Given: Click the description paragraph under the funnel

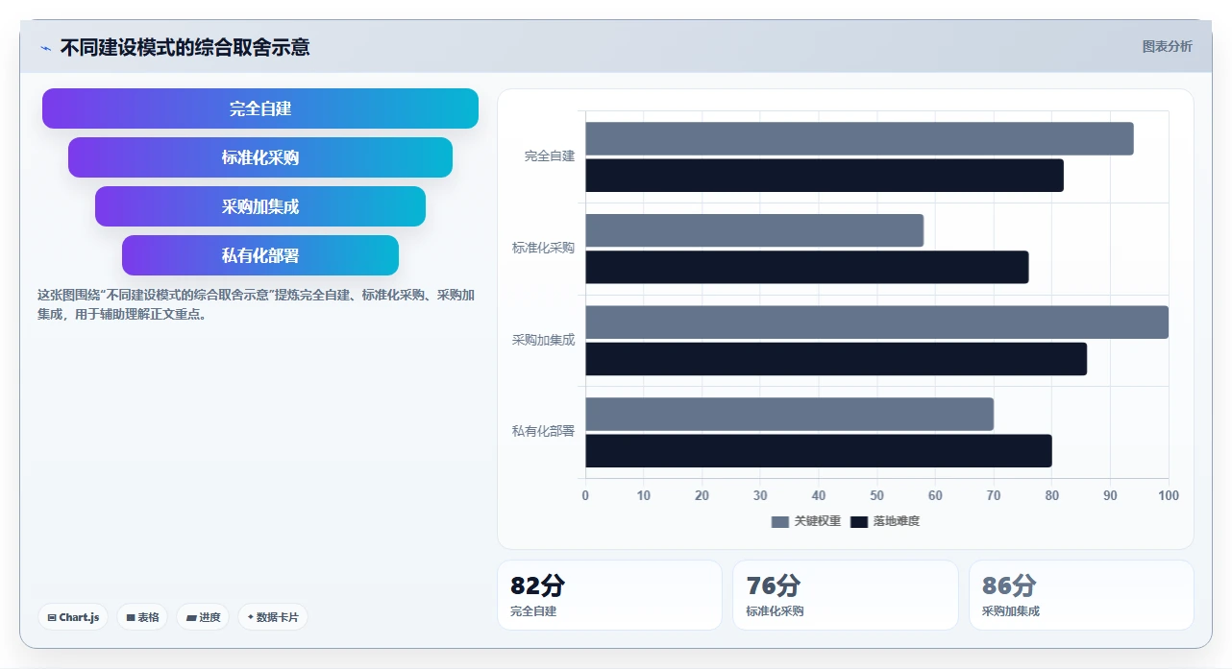Looking at the screenshot, I should pyautogui.click(x=257, y=304).
